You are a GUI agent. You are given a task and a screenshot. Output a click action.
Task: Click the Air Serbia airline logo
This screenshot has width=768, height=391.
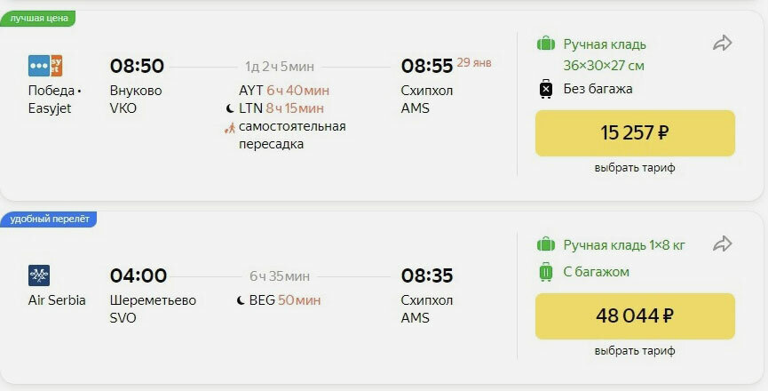pyautogui.click(x=39, y=275)
